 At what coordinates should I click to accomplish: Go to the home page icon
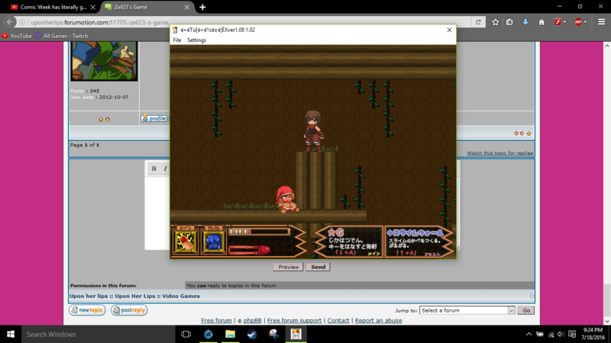coord(541,22)
